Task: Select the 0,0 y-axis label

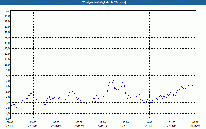Action: pyautogui.click(x=8, y=119)
